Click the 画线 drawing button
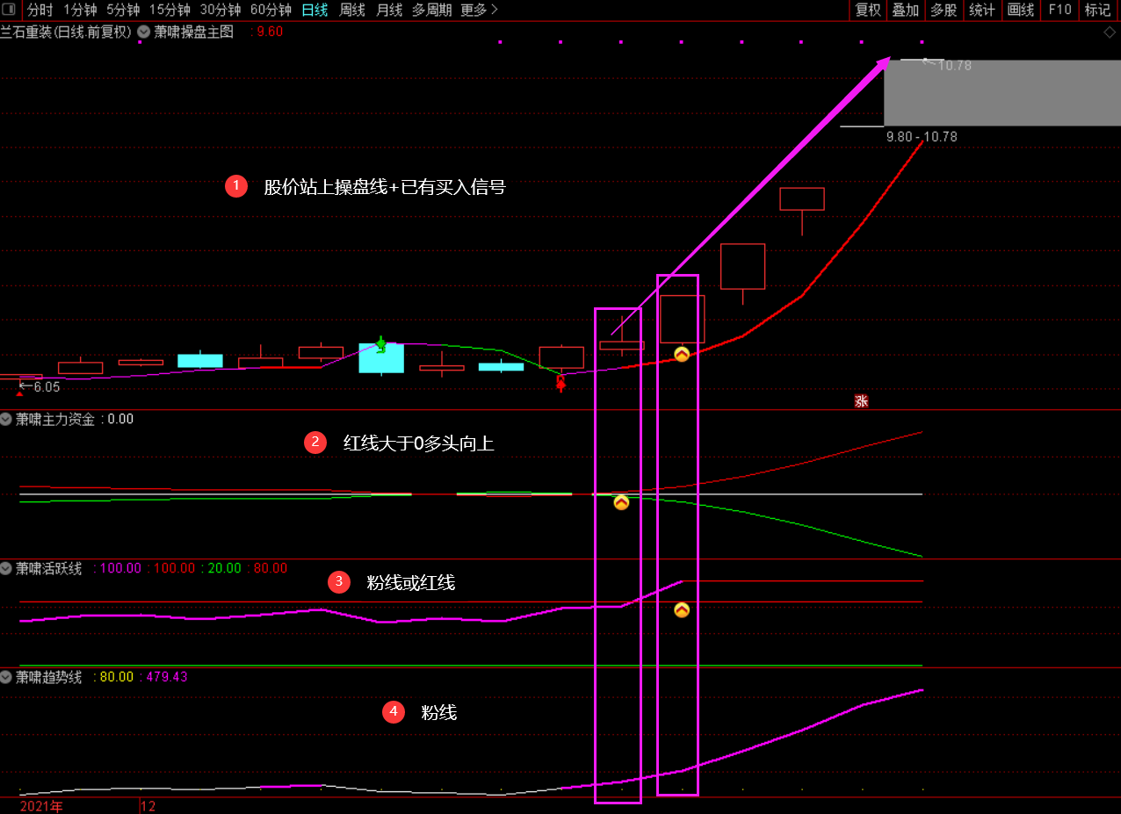The height and width of the screenshot is (814, 1121). pyautogui.click(x=1021, y=10)
